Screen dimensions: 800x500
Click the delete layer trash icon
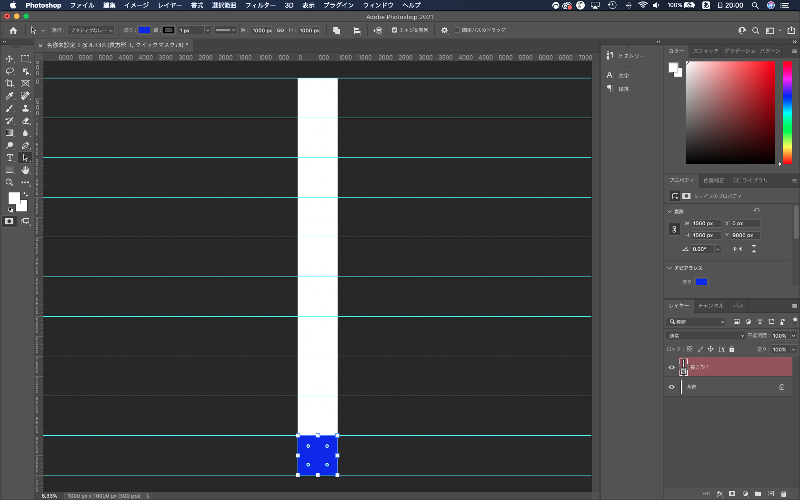(783, 494)
